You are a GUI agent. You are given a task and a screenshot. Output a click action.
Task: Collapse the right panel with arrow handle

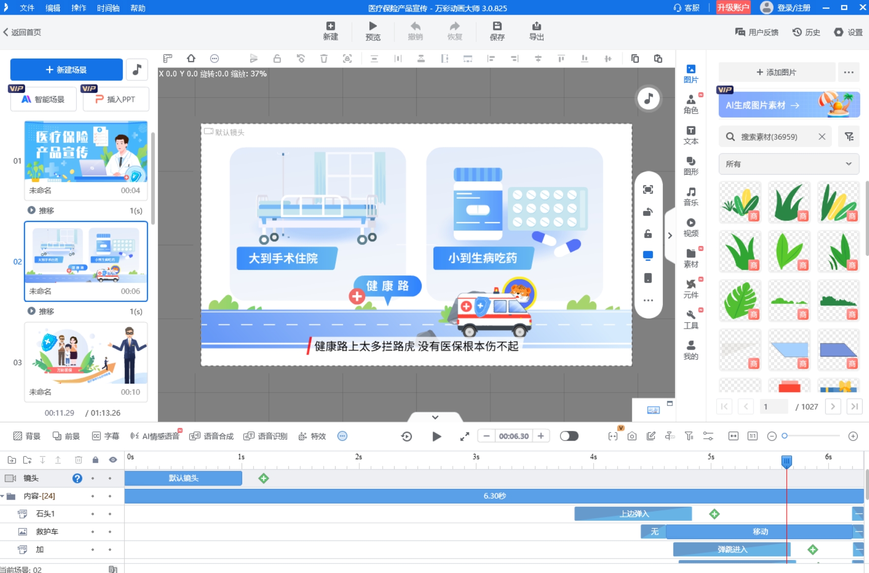pos(670,236)
